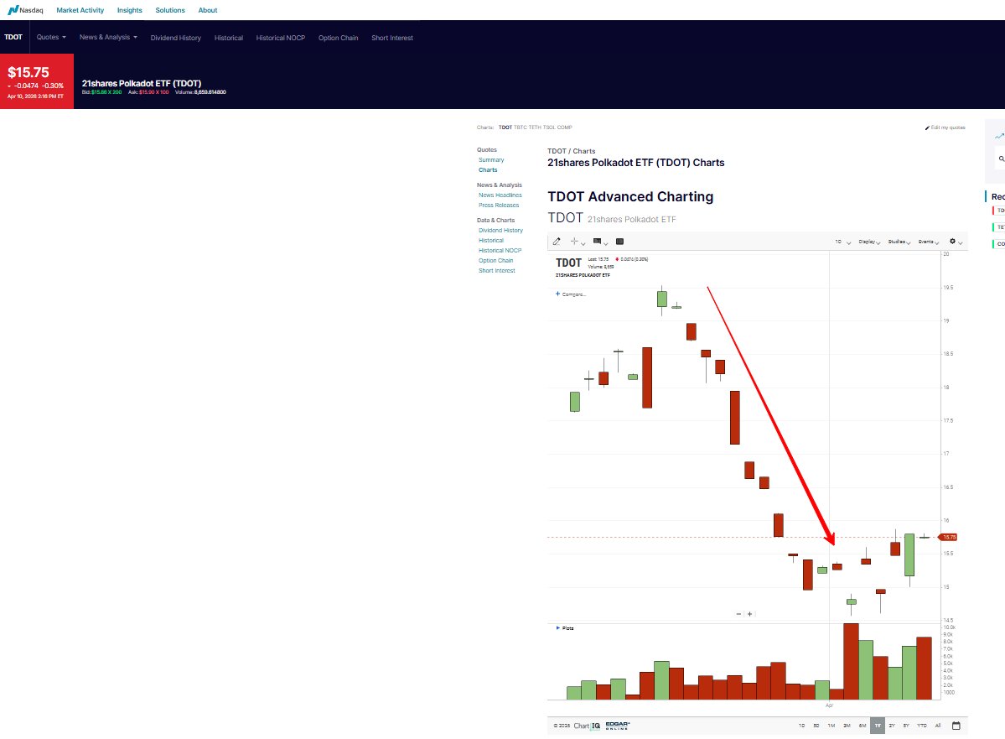Select the 1M time range
This screenshot has height=739, width=1005.
tap(831, 726)
